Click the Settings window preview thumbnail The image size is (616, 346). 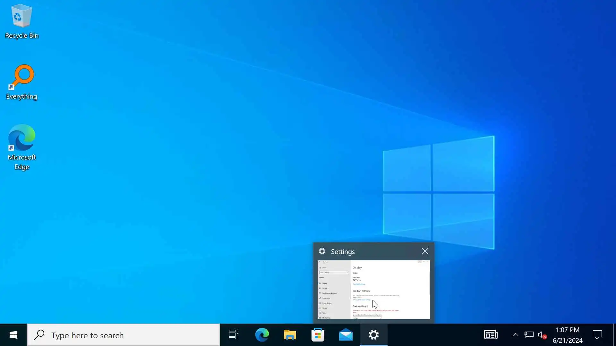tap(373, 289)
